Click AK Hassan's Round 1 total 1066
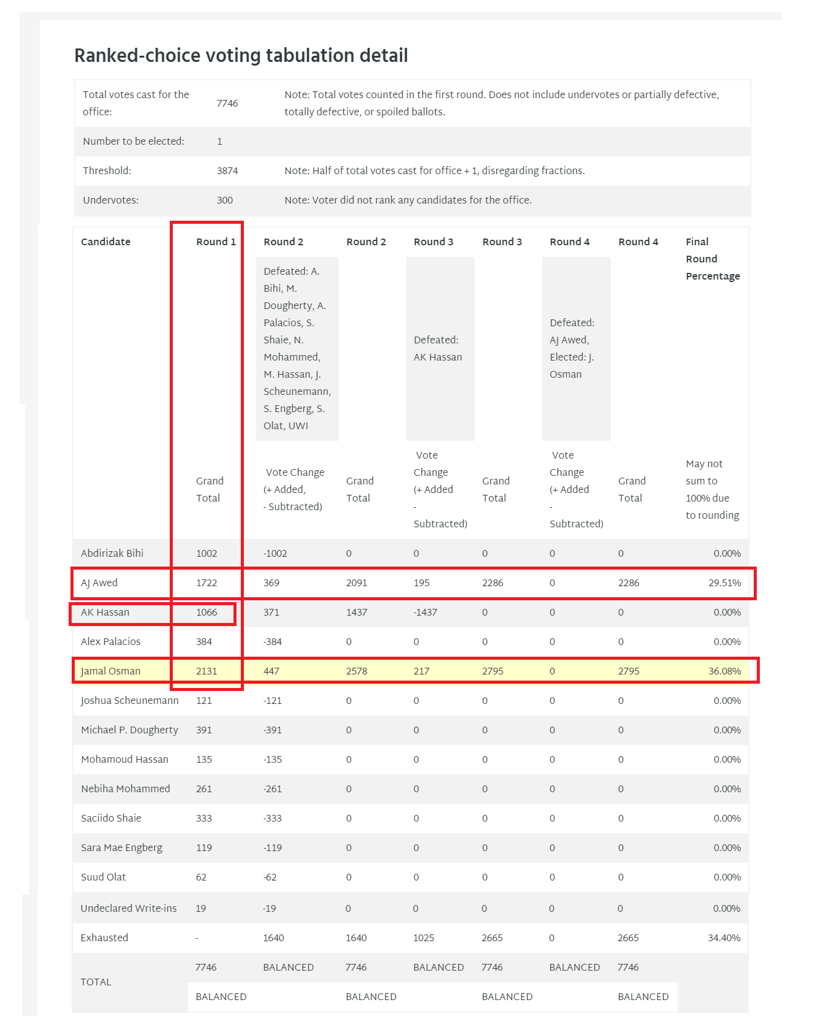Viewport: 834px width, 1016px height. tap(207, 612)
